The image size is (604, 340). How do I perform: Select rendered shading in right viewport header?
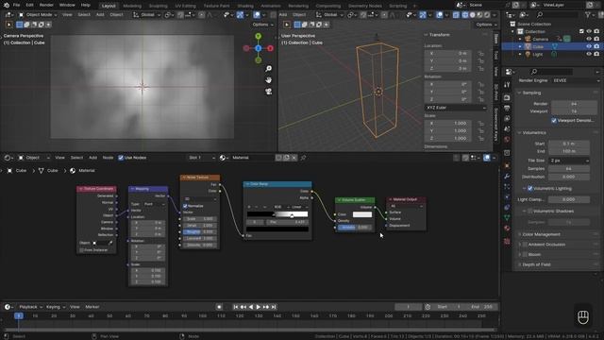point(487,15)
